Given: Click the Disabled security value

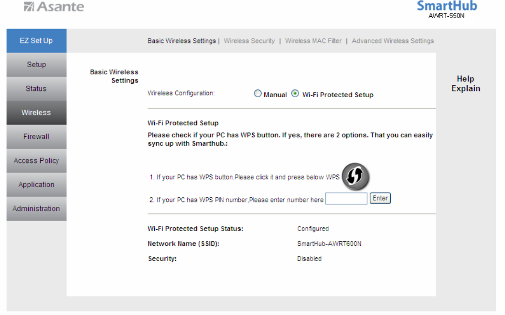Looking at the screenshot, I should coord(309,259).
